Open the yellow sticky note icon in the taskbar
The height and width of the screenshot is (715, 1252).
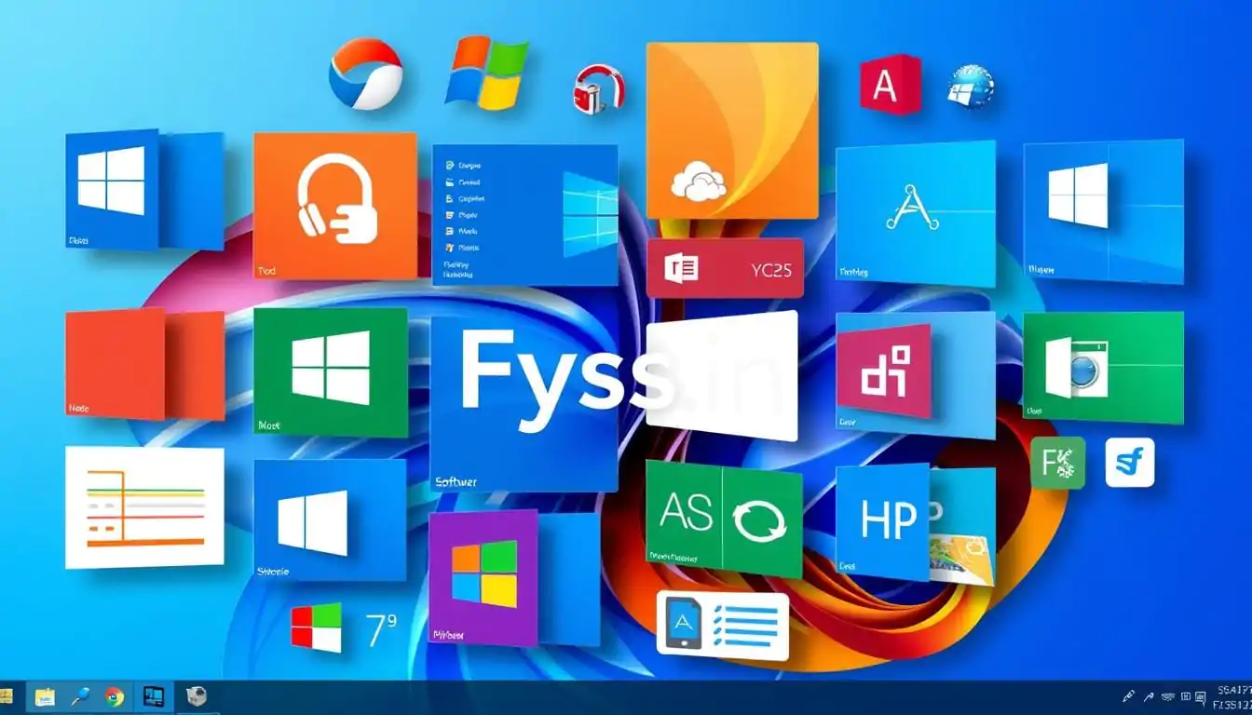pyautogui.click(x=45, y=697)
